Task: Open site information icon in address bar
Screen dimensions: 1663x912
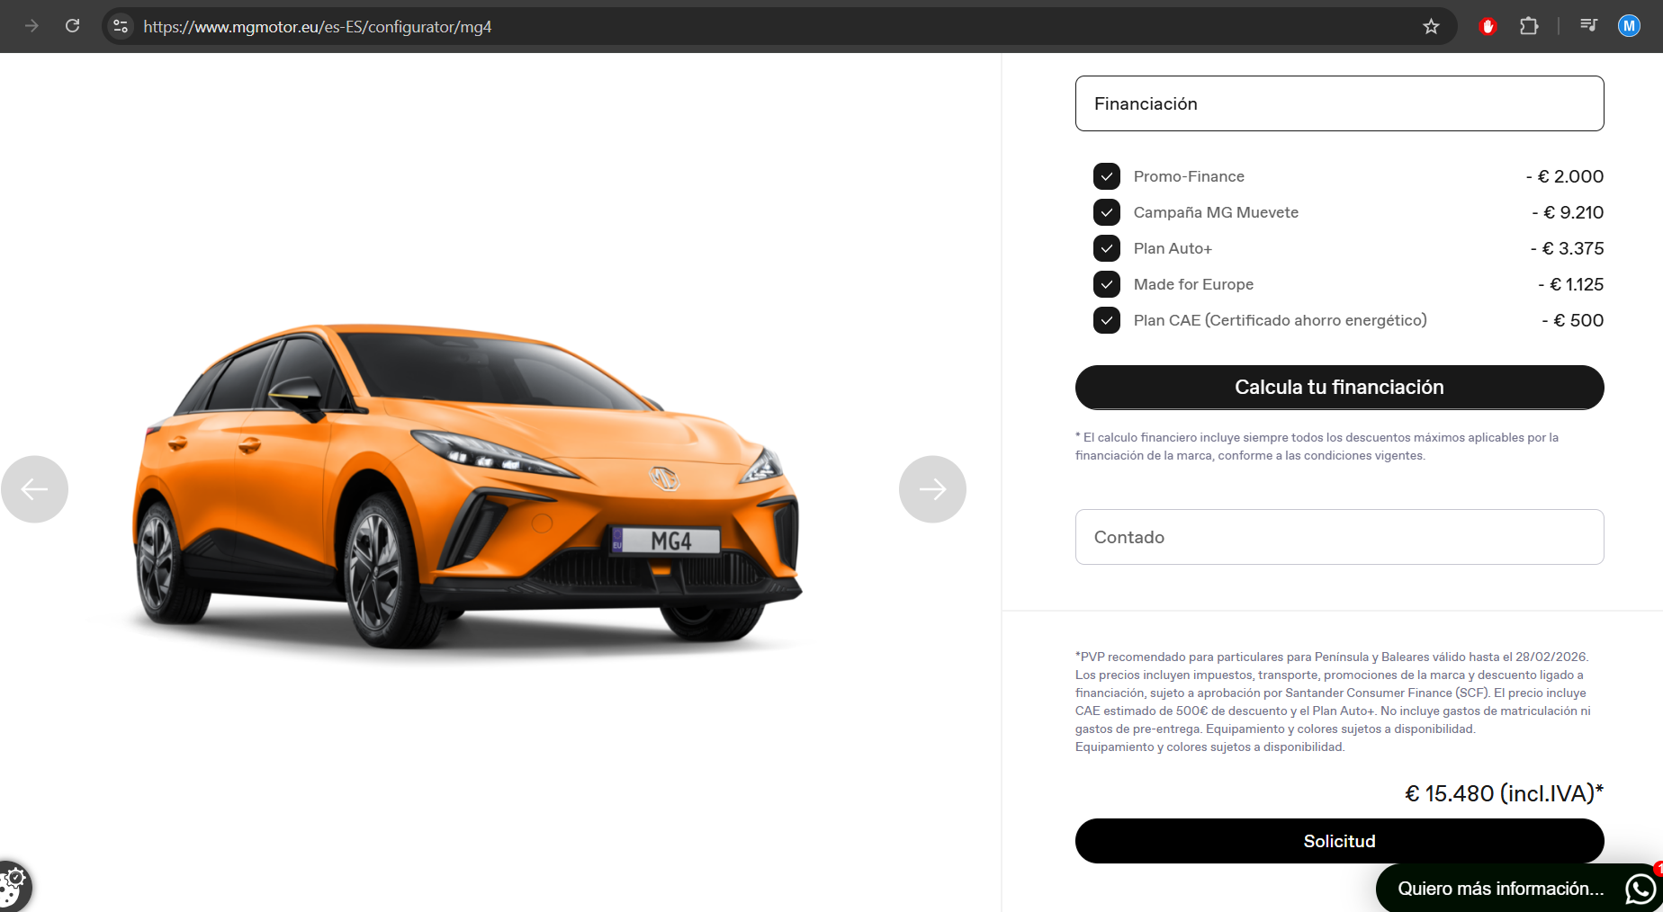Action: tap(121, 26)
